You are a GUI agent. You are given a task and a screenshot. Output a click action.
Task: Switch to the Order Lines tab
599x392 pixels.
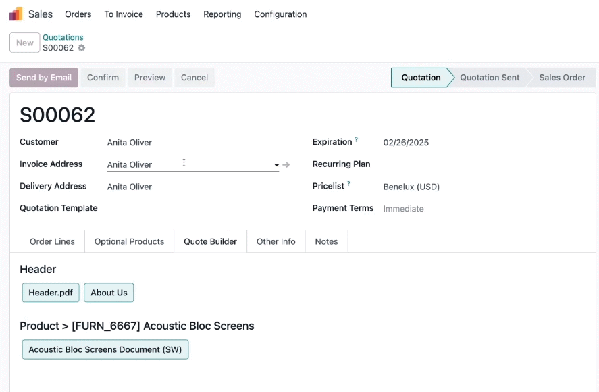click(x=52, y=241)
